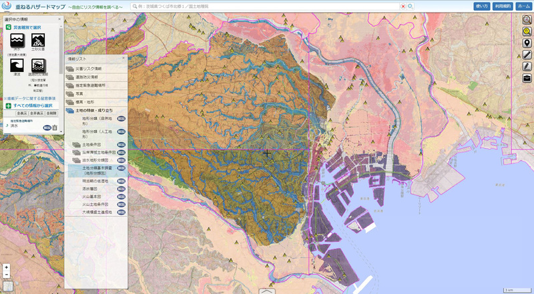534x294 pixels.
Task: Click the search magnifier button
Action: [411, 7]
